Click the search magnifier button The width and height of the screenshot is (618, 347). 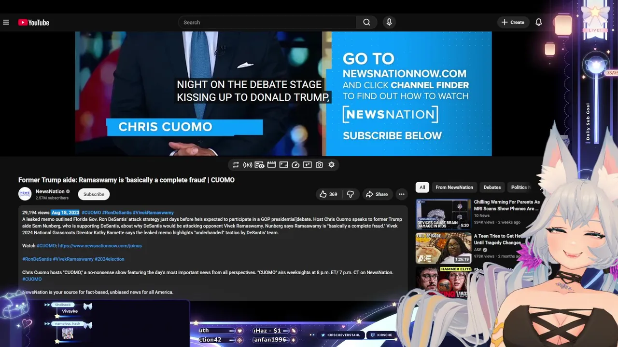[366, 22]
